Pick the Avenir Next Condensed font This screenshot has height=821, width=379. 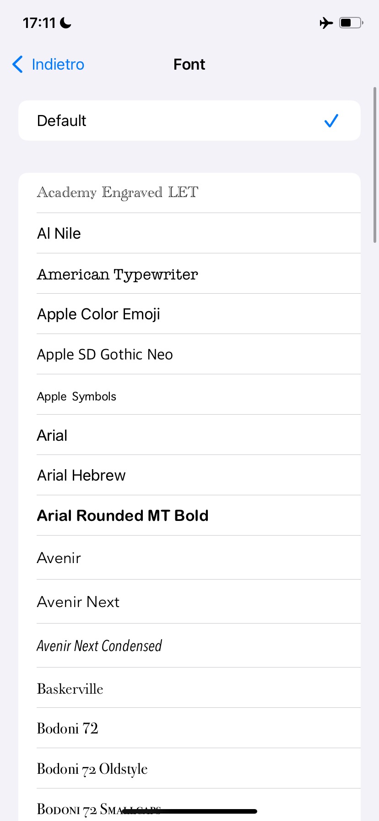[99, 646]
